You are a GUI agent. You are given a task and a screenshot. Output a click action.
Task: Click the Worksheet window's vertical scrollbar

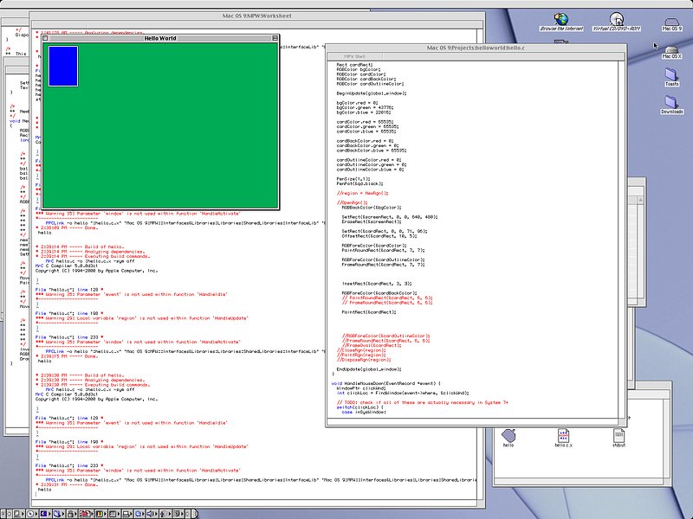pos(481,265)
